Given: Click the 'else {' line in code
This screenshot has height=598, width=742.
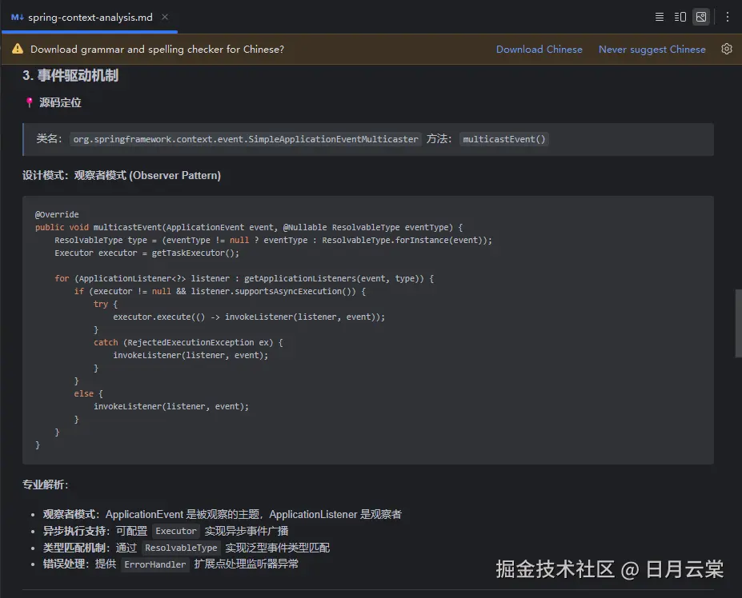Looking at the screenshot, I should (x=89, y=393).
